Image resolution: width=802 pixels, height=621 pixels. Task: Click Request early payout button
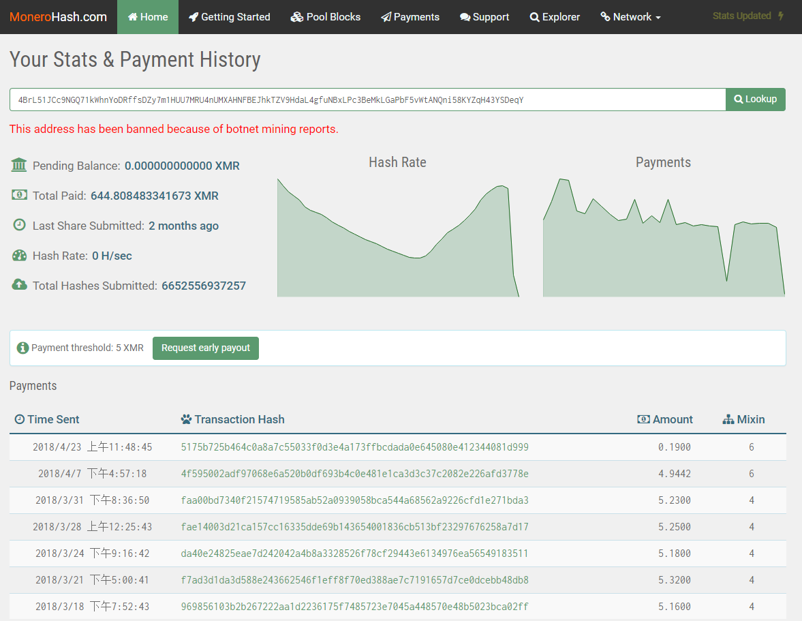205,348
